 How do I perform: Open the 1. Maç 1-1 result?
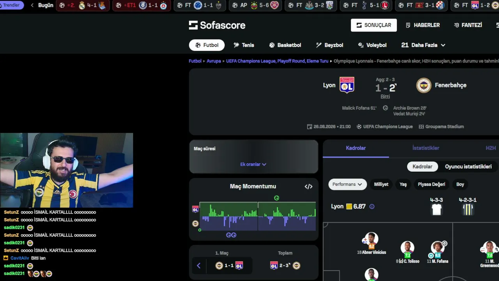(229, 266)
